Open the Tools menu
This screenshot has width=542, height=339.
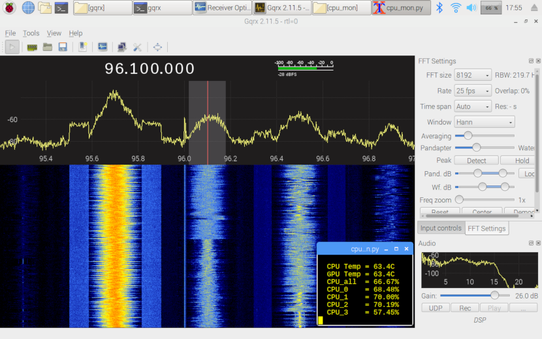pos(31,33)
